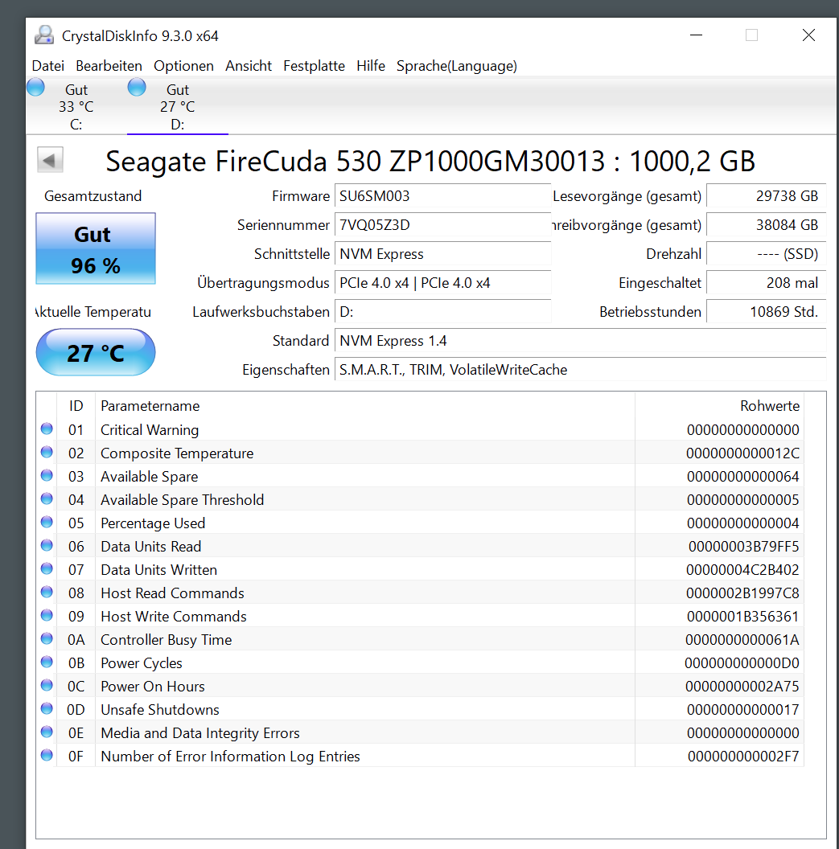Select the Percentage Used parameter name
Image resolution: width=839 pixels, height=849 pixels.
(153, 523)
